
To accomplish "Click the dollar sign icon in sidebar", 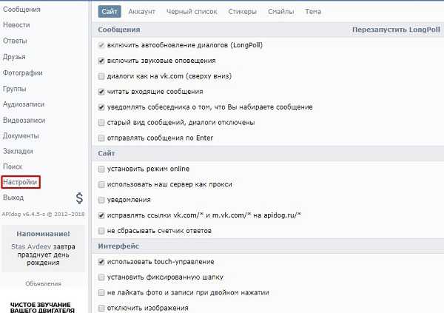I will point(78,198).
